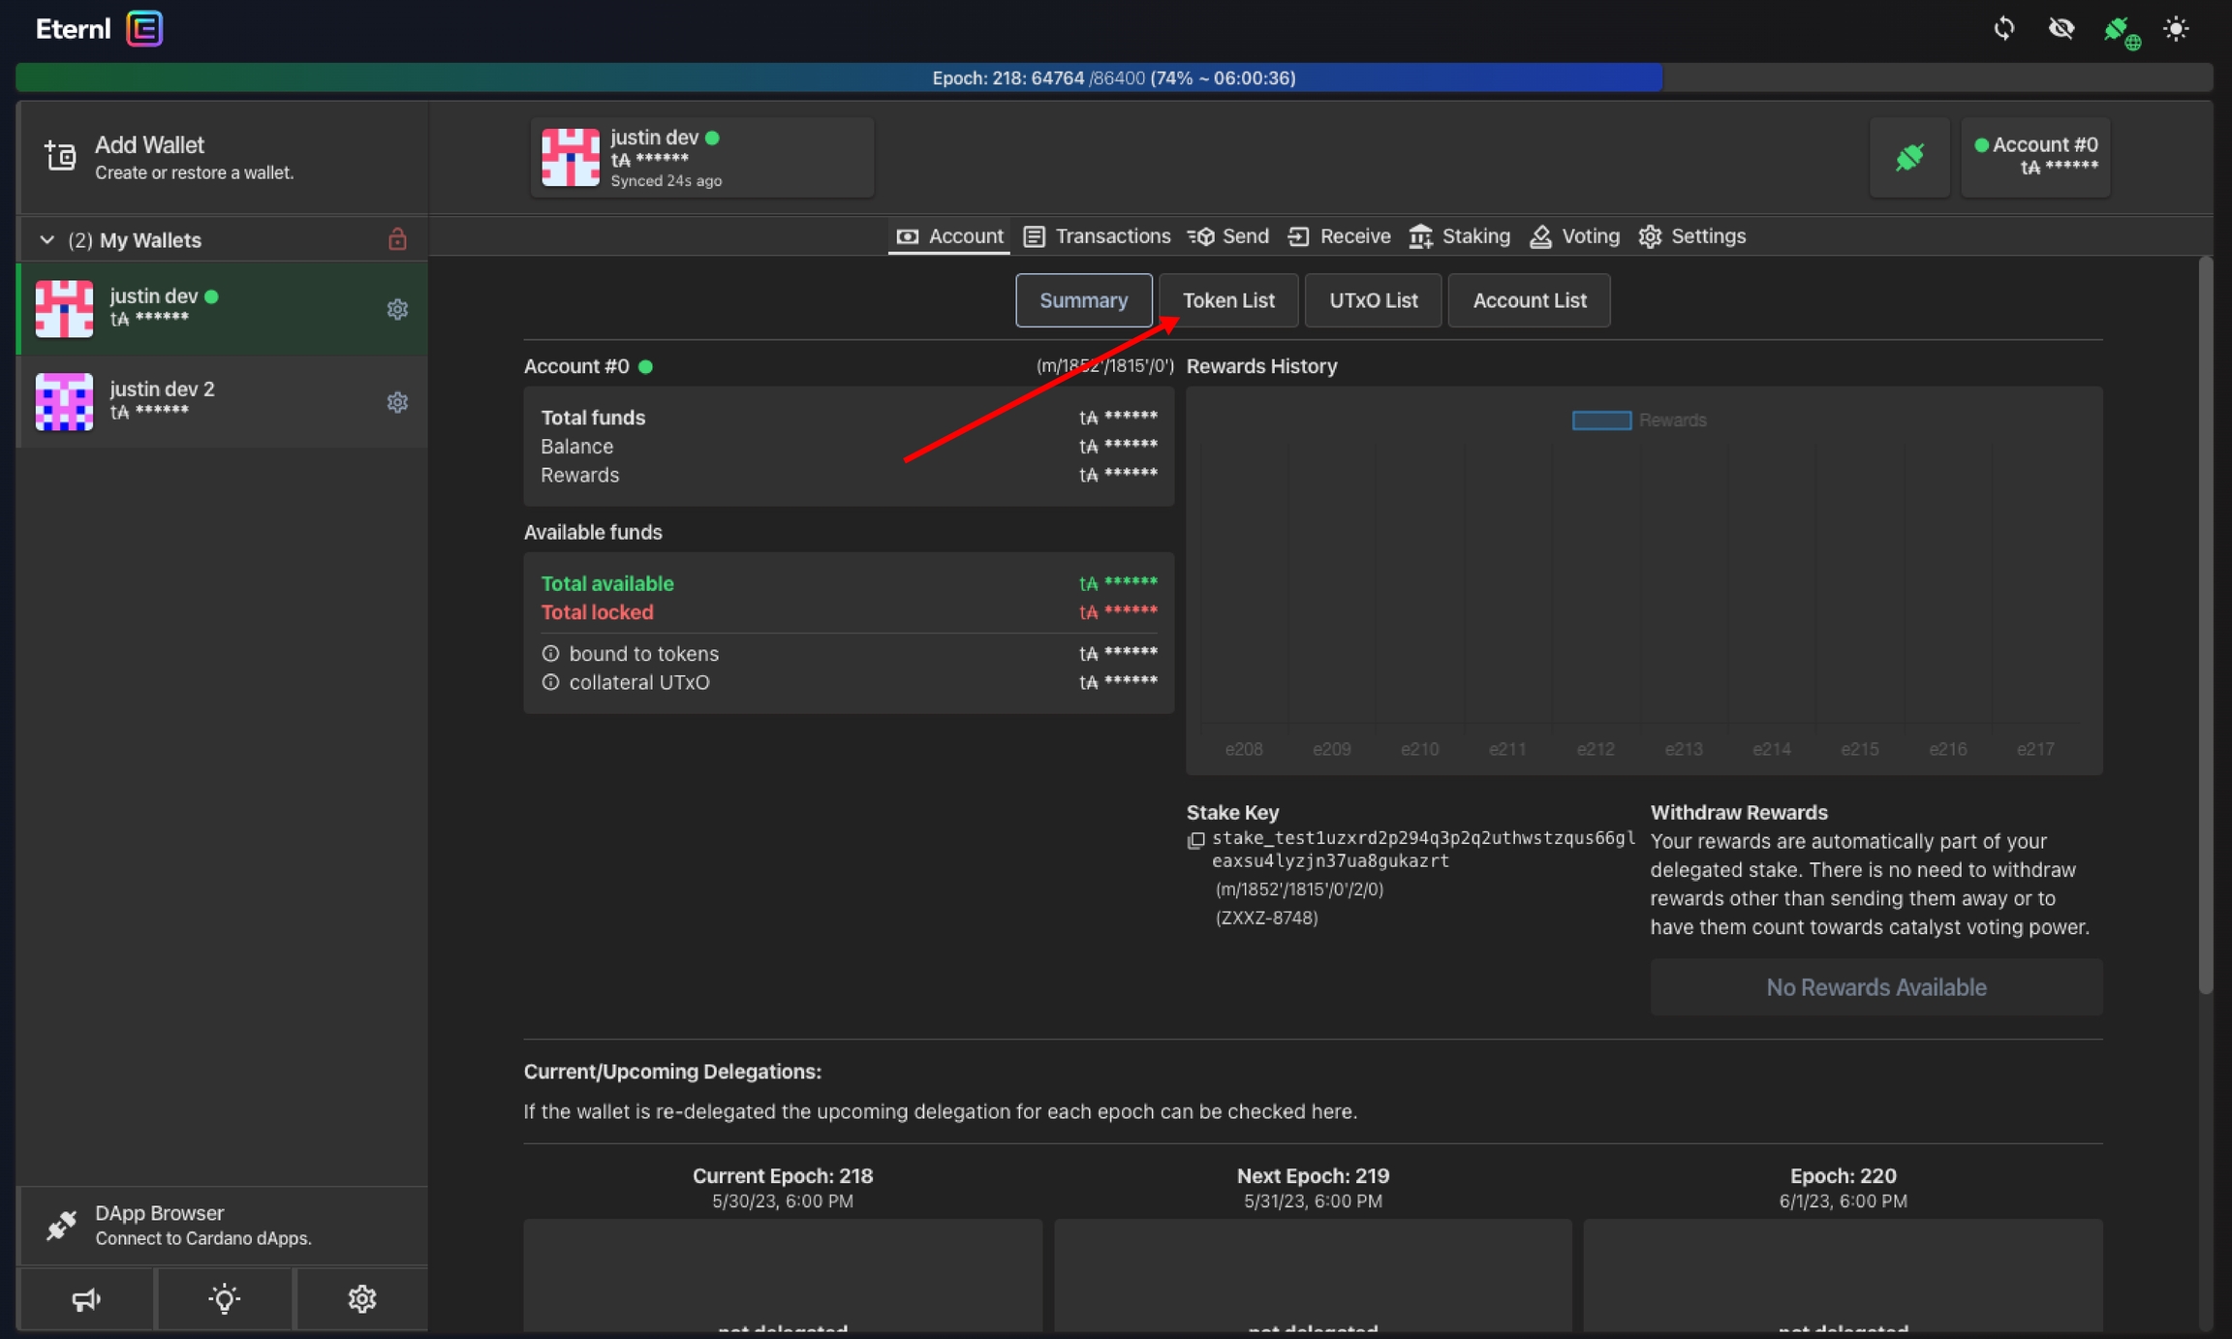The height and width of the screenshot is (1339, 2232).
Task: Open the Staking menu item
Action: click(x=1460, y=236)
